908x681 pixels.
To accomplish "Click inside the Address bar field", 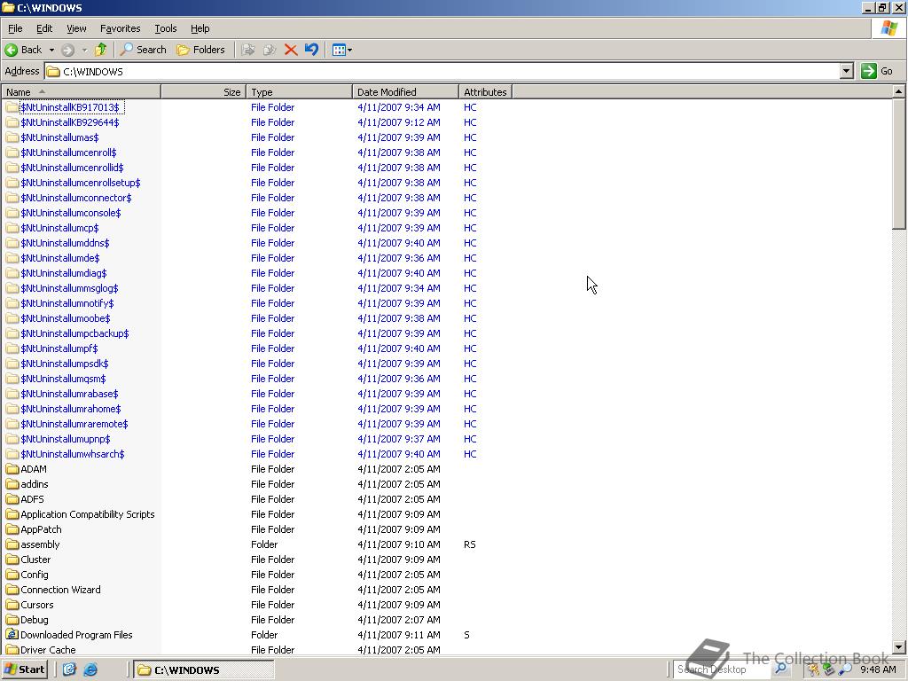I will click(443, 71).
